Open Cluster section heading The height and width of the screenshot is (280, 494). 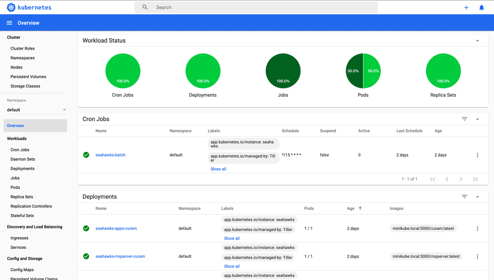[14, 37]
